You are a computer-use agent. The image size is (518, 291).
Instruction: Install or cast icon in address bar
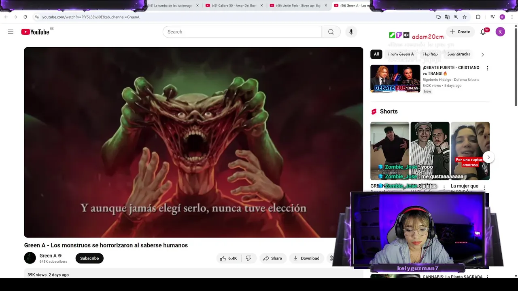click(438, 17)
